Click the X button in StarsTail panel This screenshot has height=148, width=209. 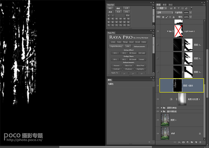(113, 15)
